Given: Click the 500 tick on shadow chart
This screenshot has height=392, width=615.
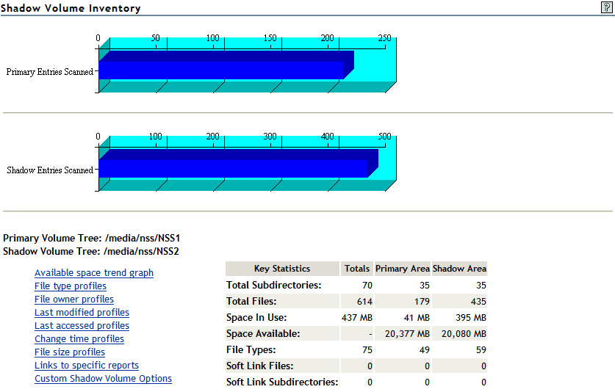Looking at the screenshot, I should 384,137.
